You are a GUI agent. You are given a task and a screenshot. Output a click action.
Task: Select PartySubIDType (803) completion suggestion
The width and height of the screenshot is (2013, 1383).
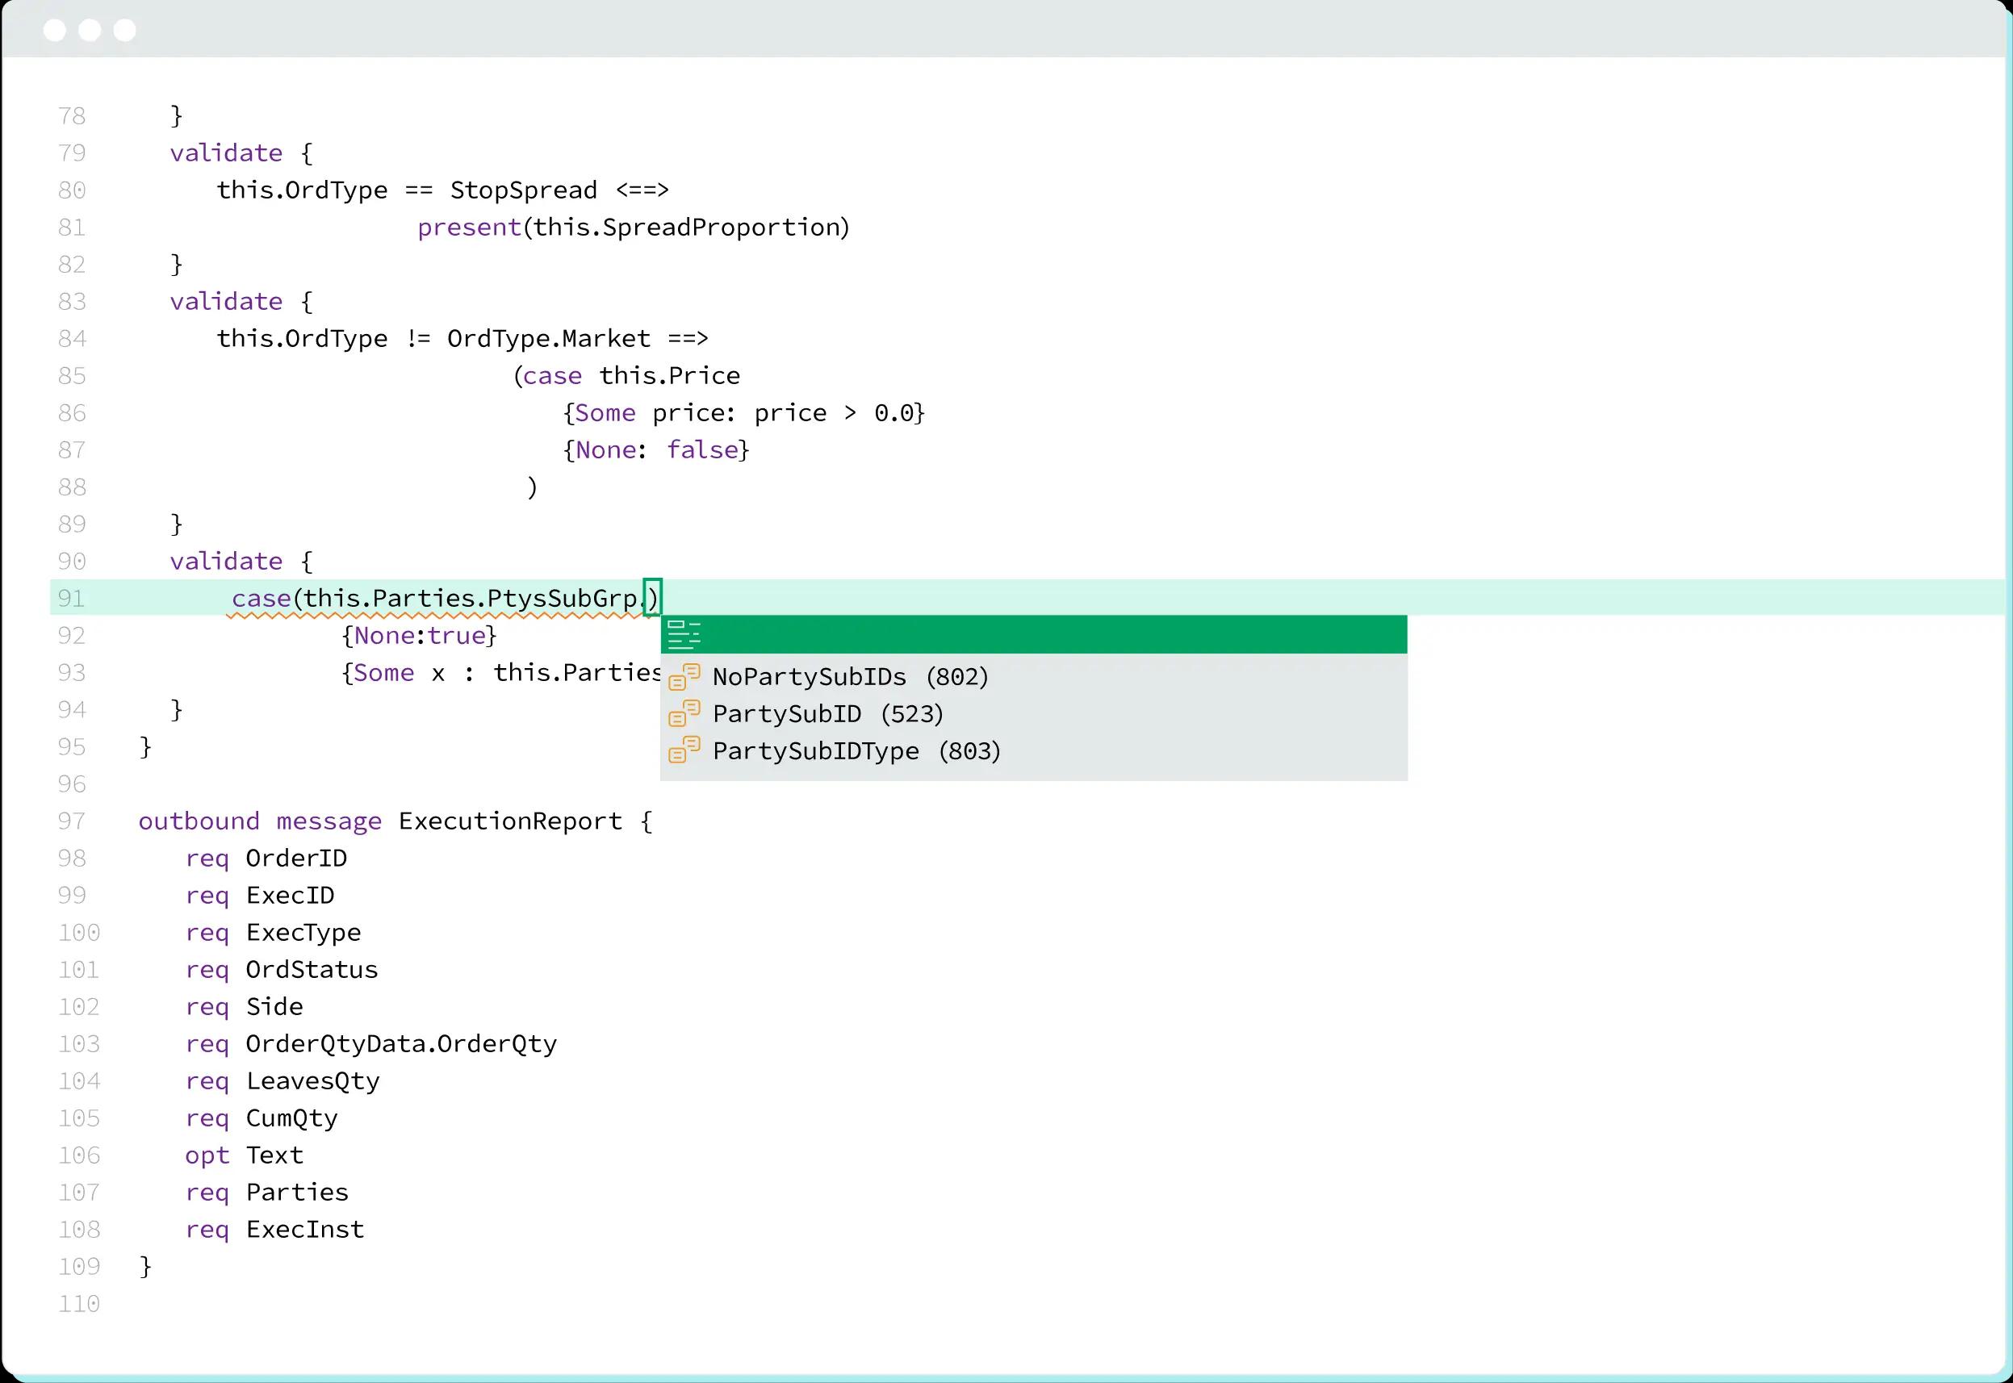pyautogui.click(x=856, y=751)
